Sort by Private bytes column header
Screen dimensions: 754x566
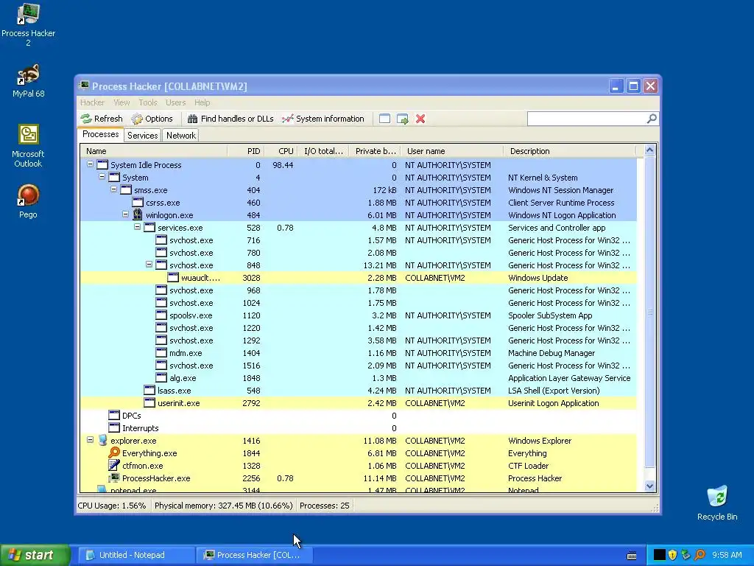pos(375,151)
